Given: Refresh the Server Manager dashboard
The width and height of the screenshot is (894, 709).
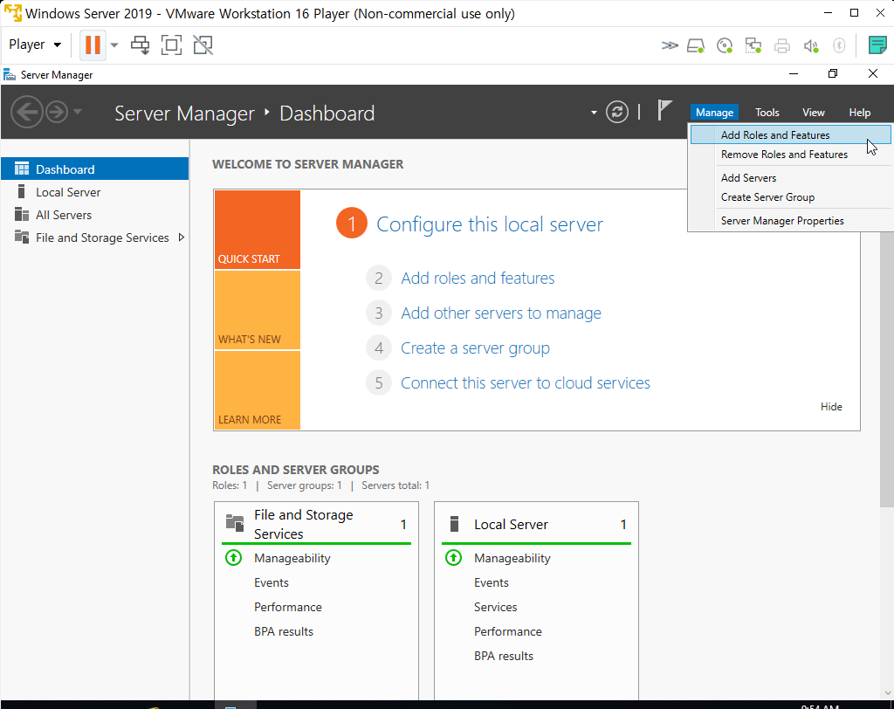Looking at the screenshot, I should click(x=617, y=112).
